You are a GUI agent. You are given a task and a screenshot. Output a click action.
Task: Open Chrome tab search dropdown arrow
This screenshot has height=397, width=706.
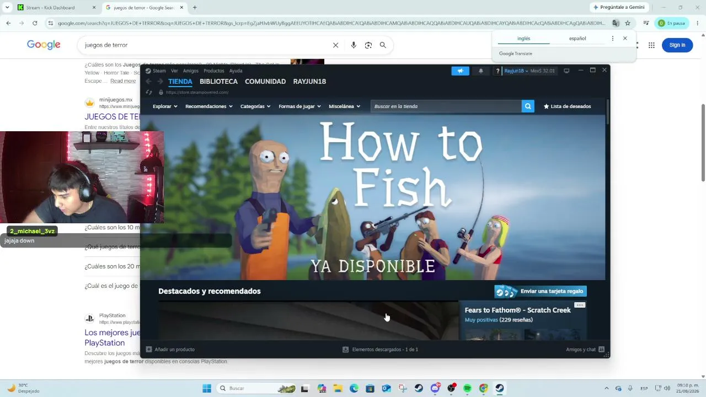(x=7, y=7)
